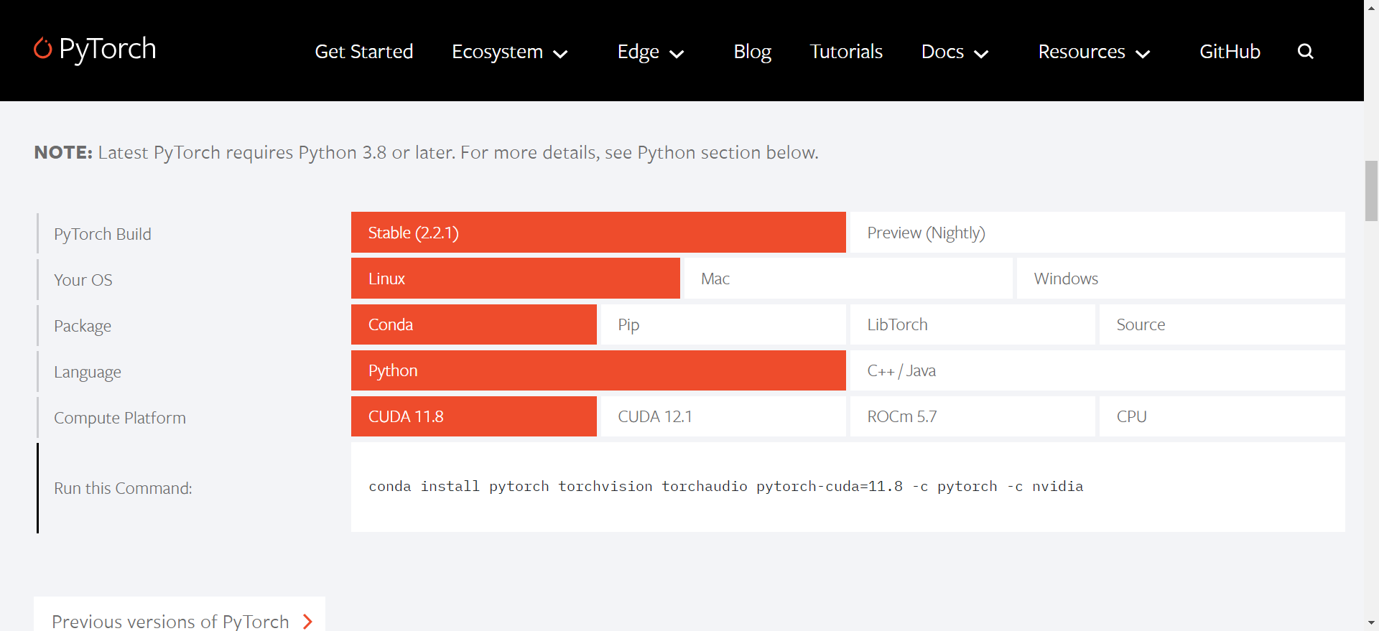This screenshot has height=631, width=1379.
Task: Select Preview (Nightly) build
Action: (x=1097, y=233)
